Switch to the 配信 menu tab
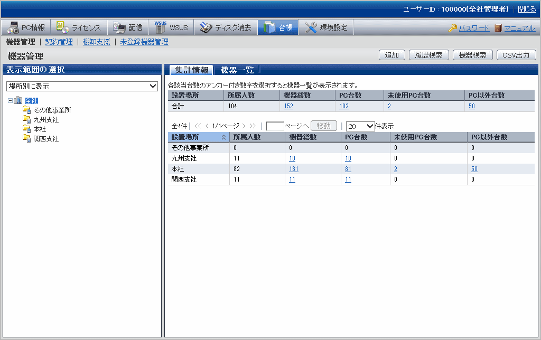 coord(128,27)
